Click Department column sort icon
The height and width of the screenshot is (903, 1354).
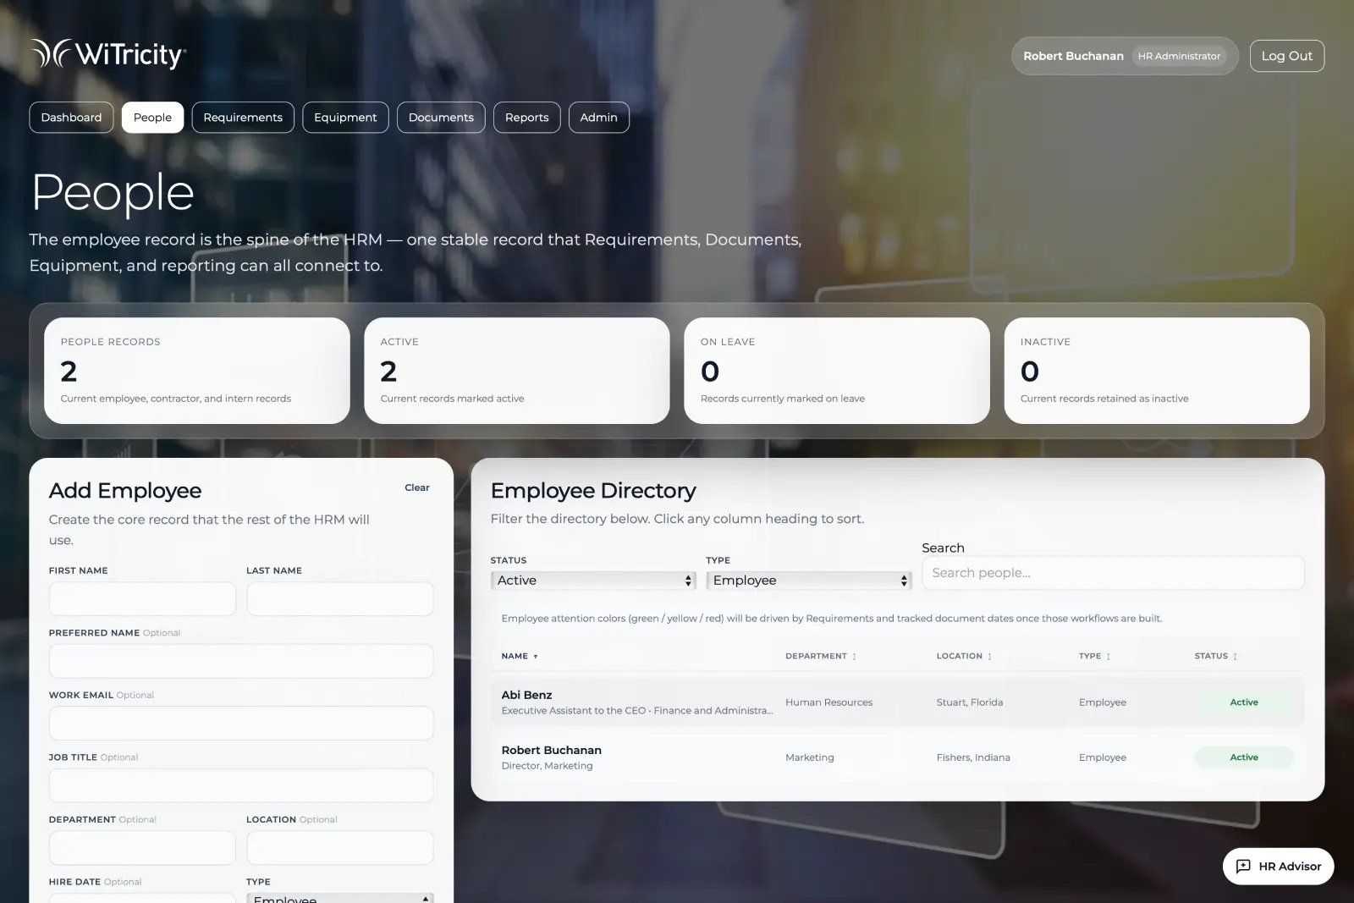click(854, 657)
